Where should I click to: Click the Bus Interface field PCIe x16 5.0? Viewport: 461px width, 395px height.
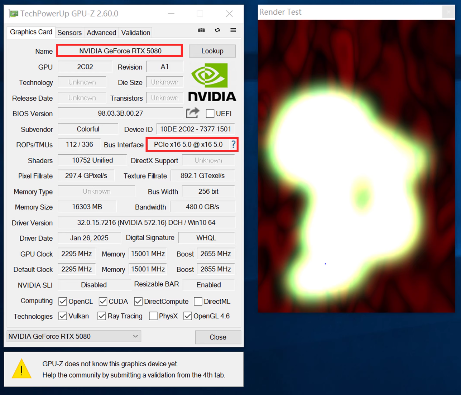(x=188, y=144)
